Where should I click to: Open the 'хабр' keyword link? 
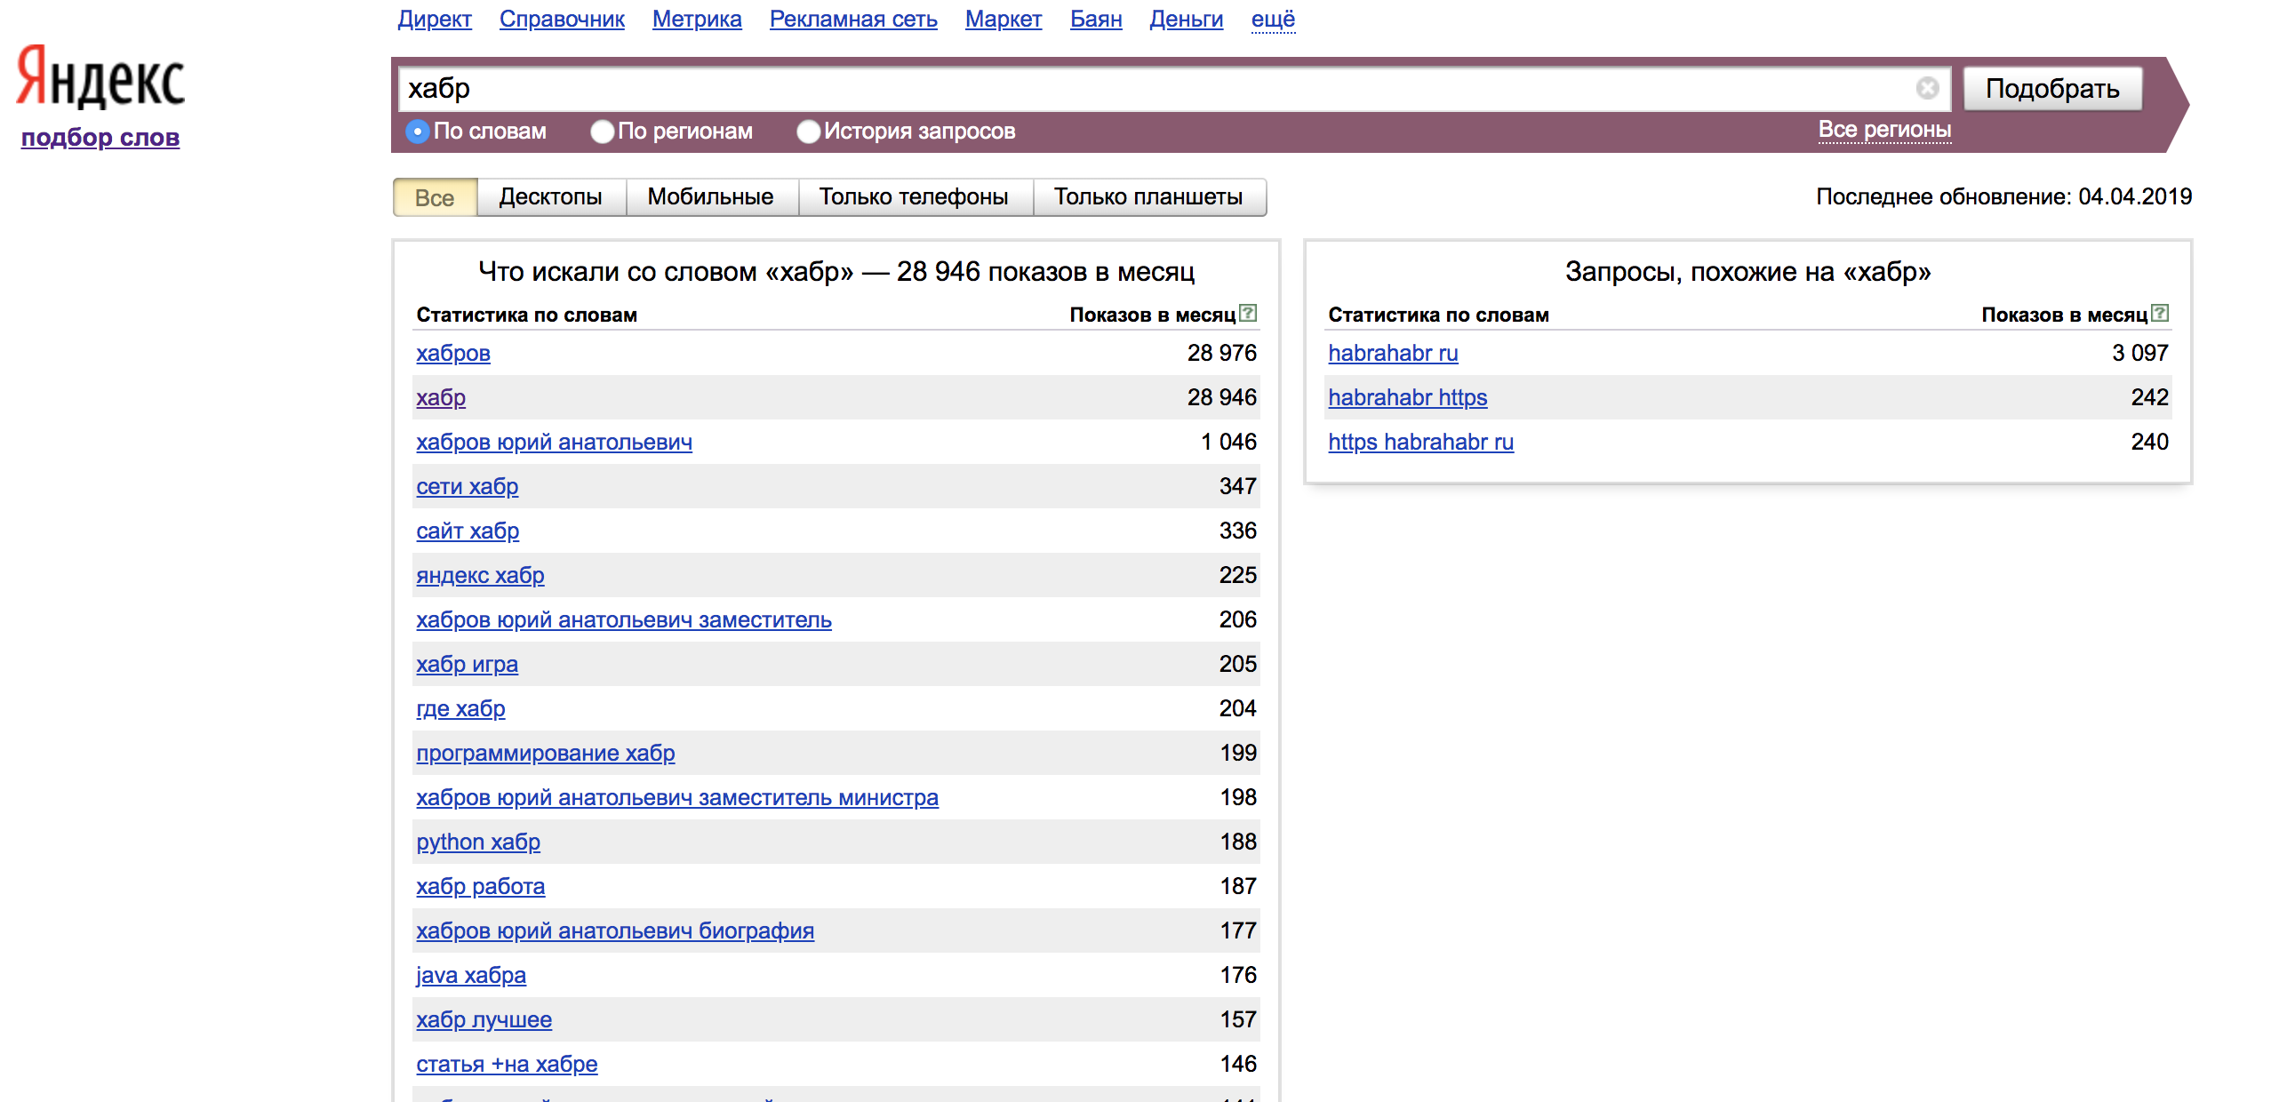point(441,397)
